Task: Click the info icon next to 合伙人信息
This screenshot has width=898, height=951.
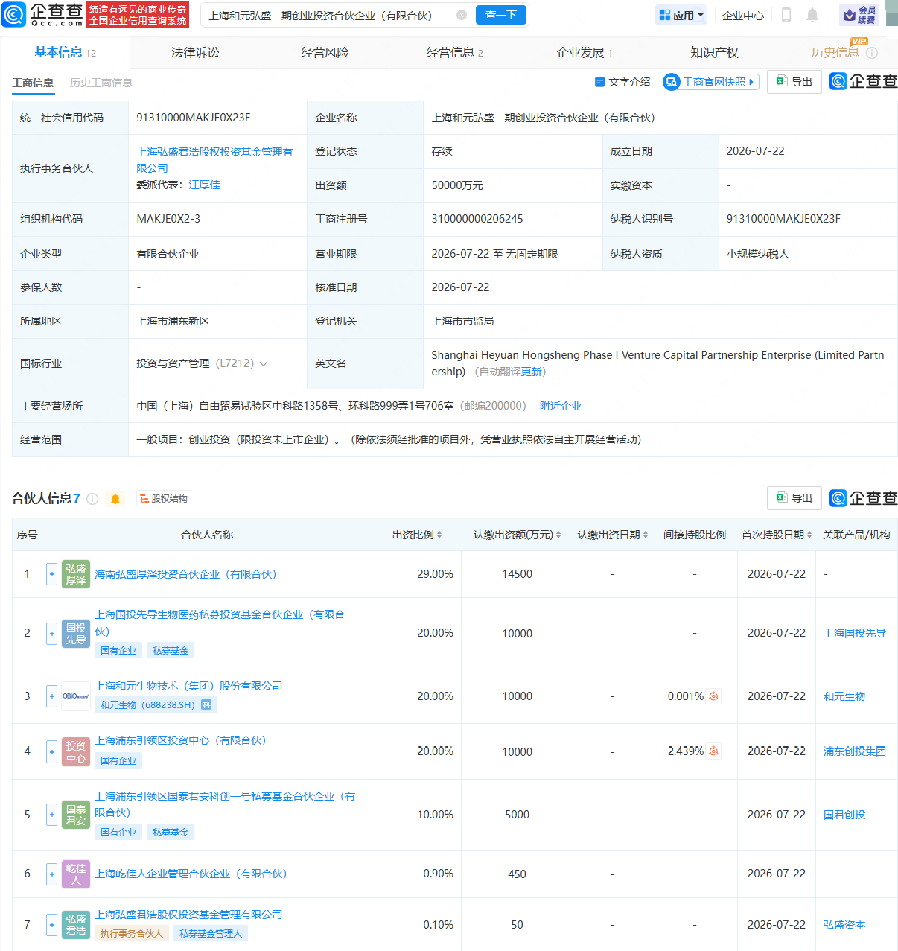Action: [x=92, y=499]
